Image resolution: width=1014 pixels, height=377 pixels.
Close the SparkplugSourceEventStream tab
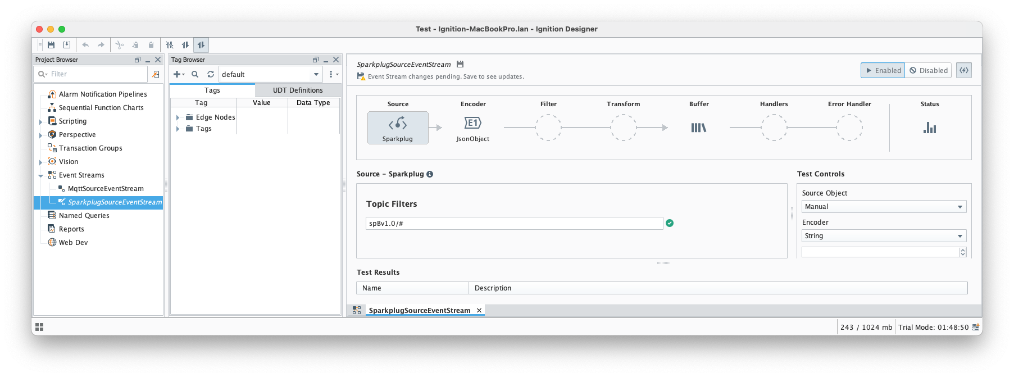(x=479, y=310)
